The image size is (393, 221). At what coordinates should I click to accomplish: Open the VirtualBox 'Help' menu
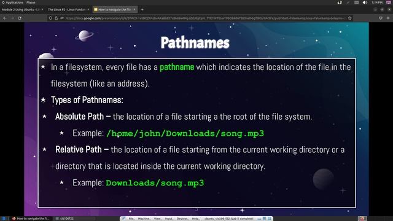pyautogui.click(x=195, y=219)
